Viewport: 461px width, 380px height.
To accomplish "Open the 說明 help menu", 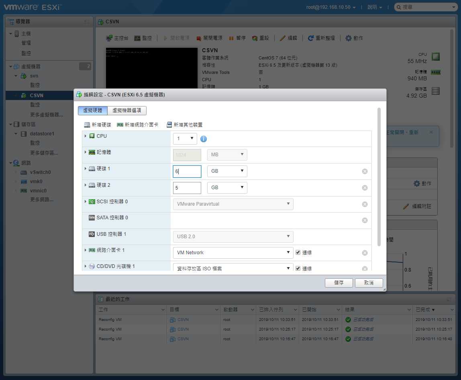I will [375, 7].
